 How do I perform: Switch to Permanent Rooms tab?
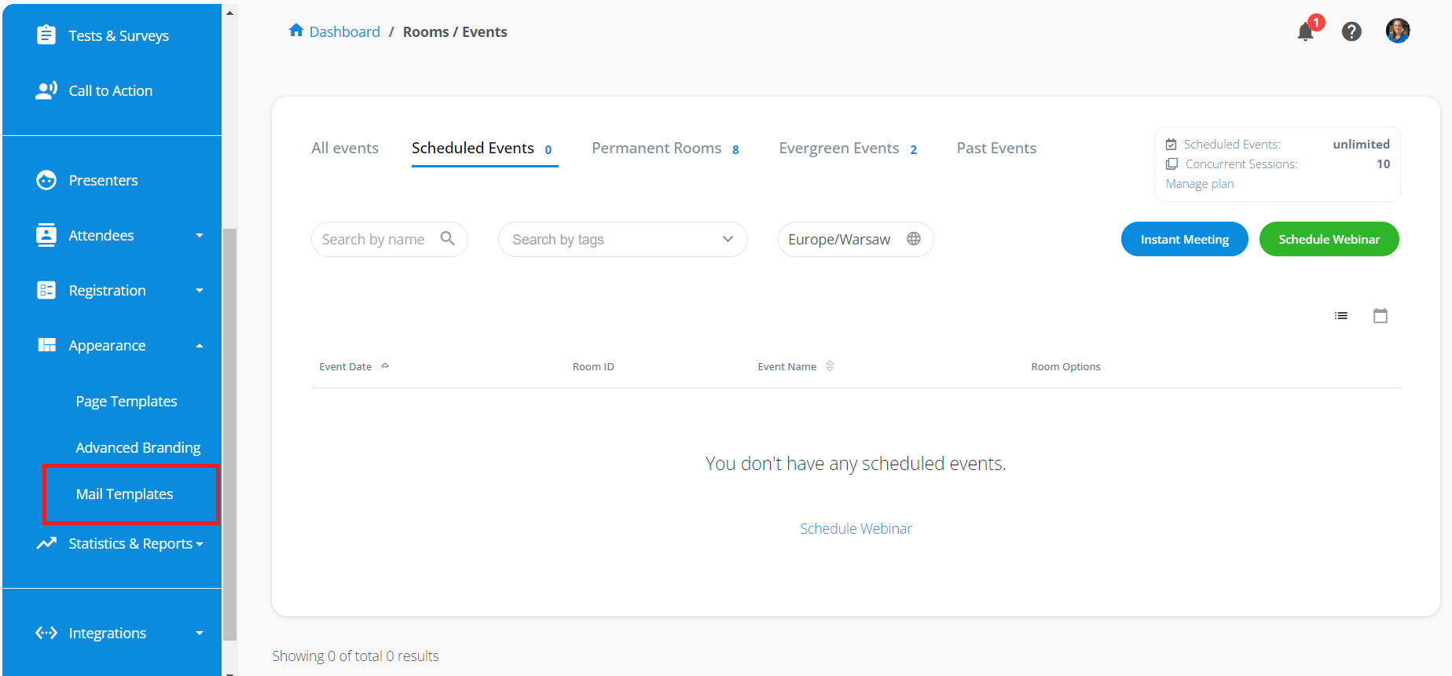(x=665, y=149)
